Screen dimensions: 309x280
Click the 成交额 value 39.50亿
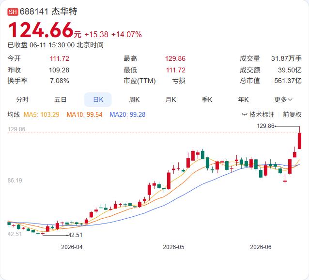290,70
